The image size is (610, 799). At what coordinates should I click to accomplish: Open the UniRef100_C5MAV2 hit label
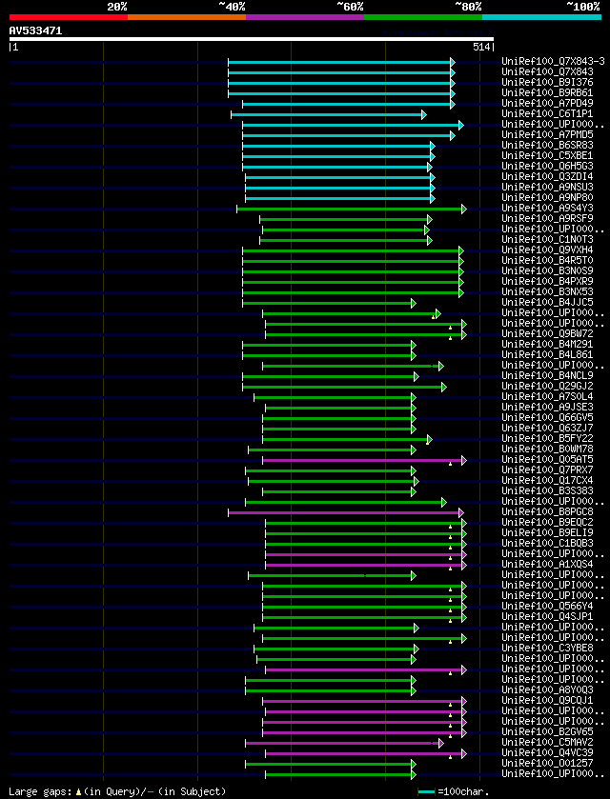(548, 743)
